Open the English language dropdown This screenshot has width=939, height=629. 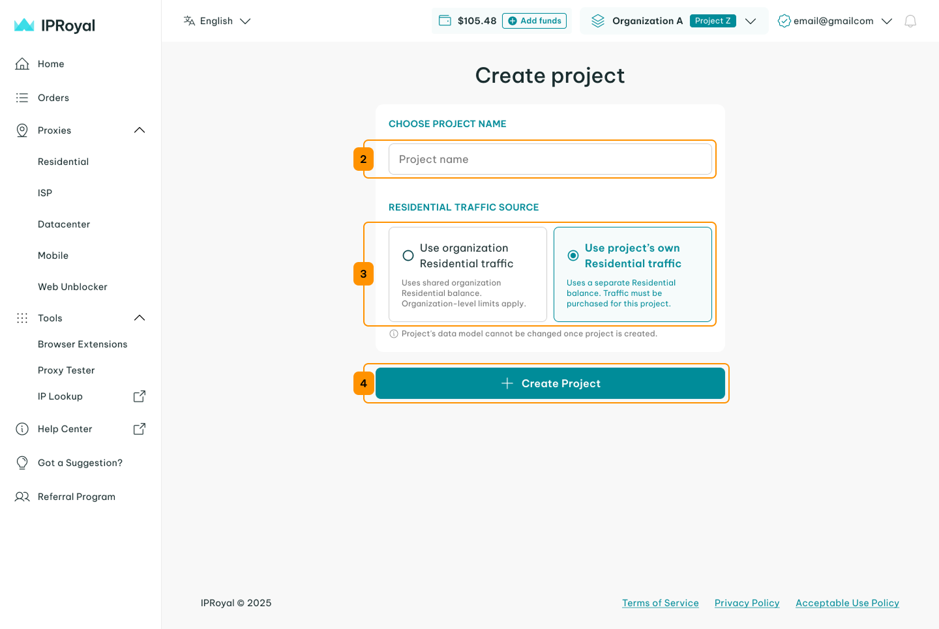coord(217,21)
